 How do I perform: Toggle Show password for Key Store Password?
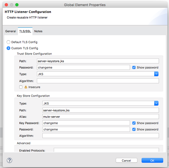click(134, 129)
